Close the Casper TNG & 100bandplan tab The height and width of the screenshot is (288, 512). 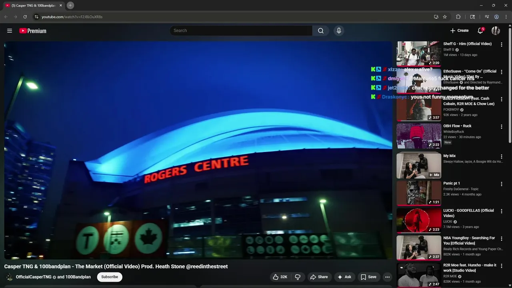[61, 5]
